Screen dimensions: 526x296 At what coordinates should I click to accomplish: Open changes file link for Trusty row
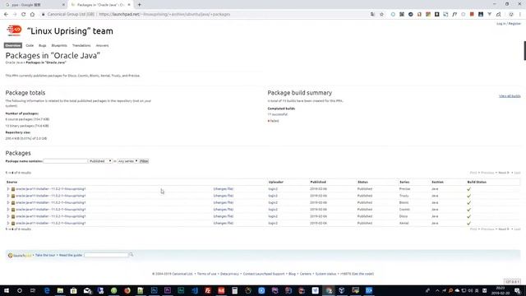tap(223, 196)
